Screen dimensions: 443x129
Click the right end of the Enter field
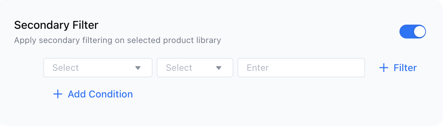[x=359, y=68]
